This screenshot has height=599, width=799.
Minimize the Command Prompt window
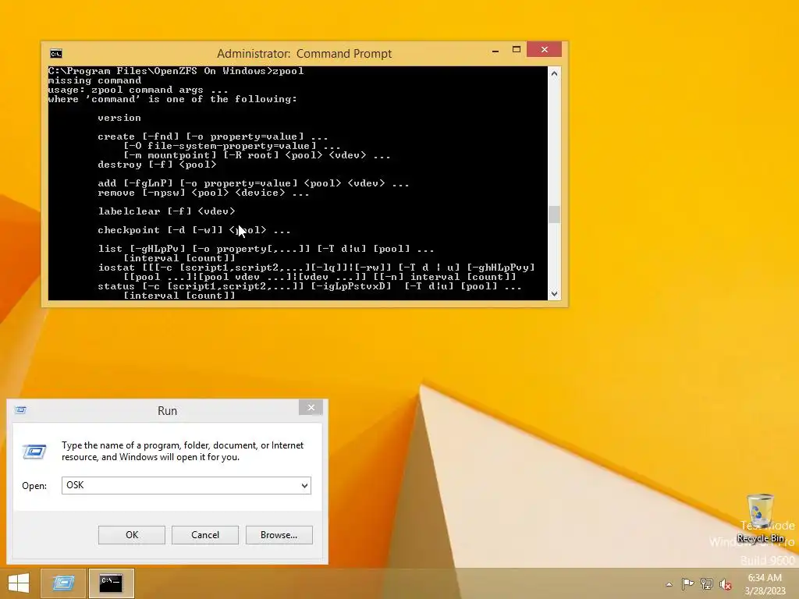[495, 51]
